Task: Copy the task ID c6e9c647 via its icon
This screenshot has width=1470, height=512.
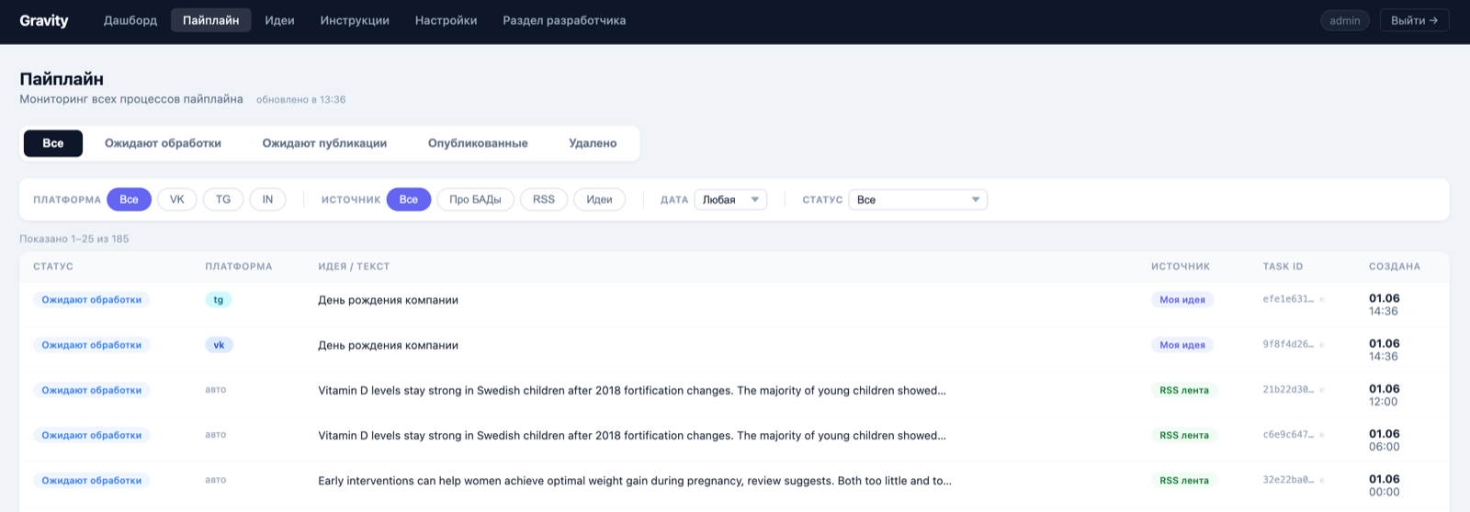Action: (1322, 435)
